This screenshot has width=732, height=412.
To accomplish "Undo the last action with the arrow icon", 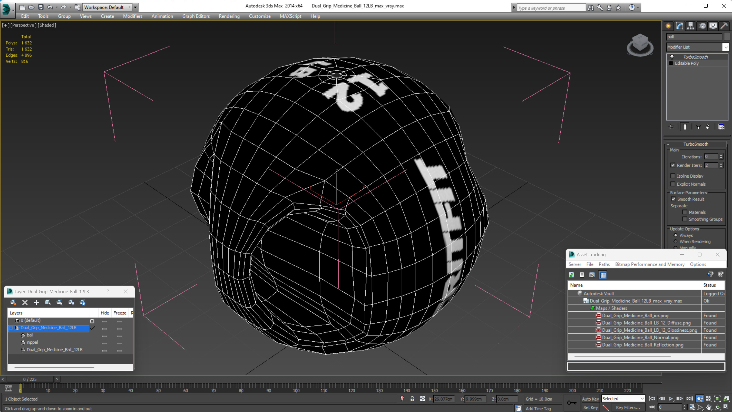I will pyautogui.click(x=50, y=7).
